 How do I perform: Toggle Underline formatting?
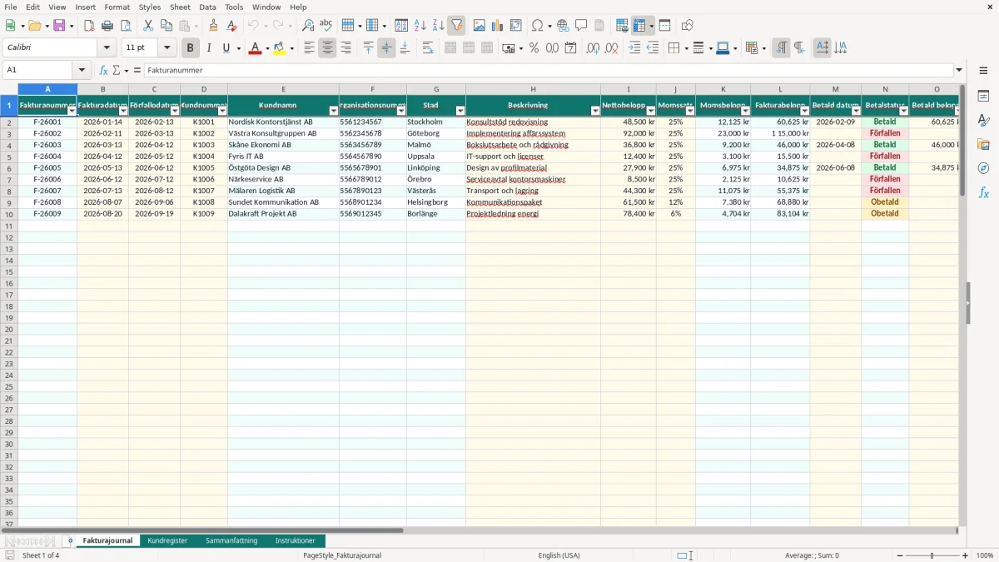click(x=226, y=48)
